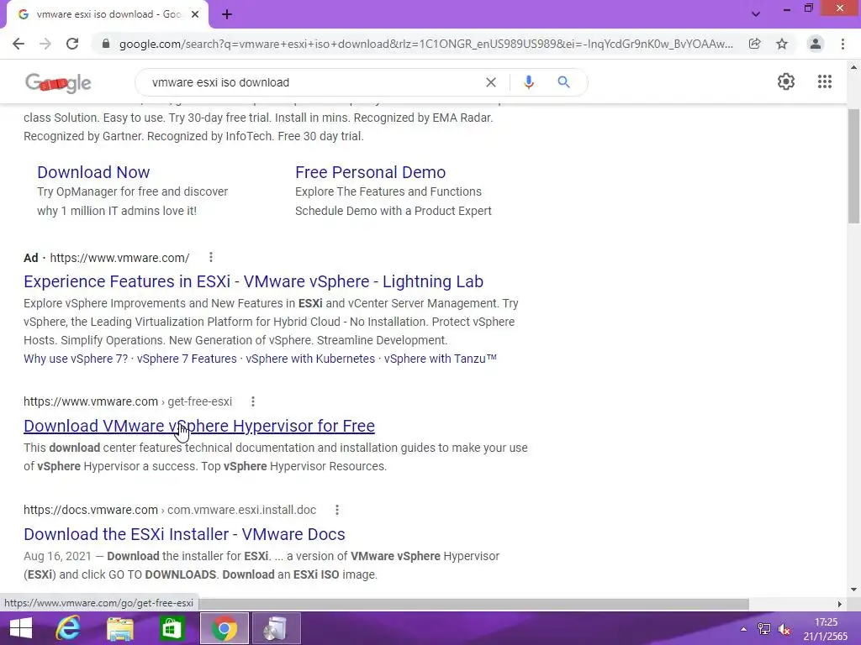Open the vSphere with Kubernetes sitelink

pyautogui.click(x=310, y=359)
